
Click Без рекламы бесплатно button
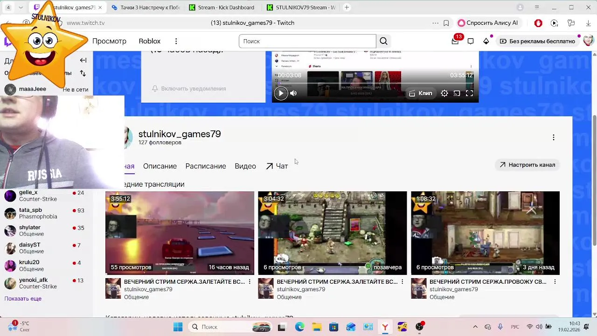537,41
